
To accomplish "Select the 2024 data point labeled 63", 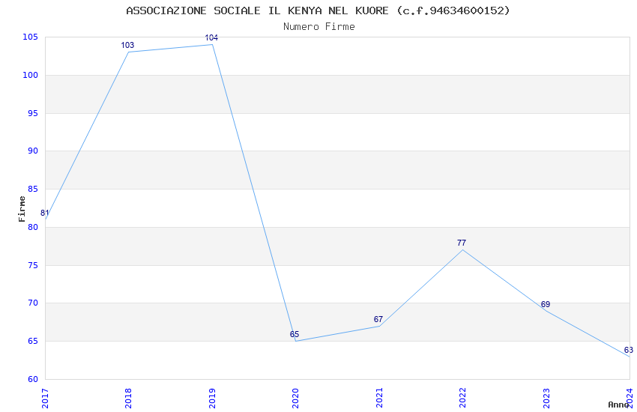I will pos(629,350).
